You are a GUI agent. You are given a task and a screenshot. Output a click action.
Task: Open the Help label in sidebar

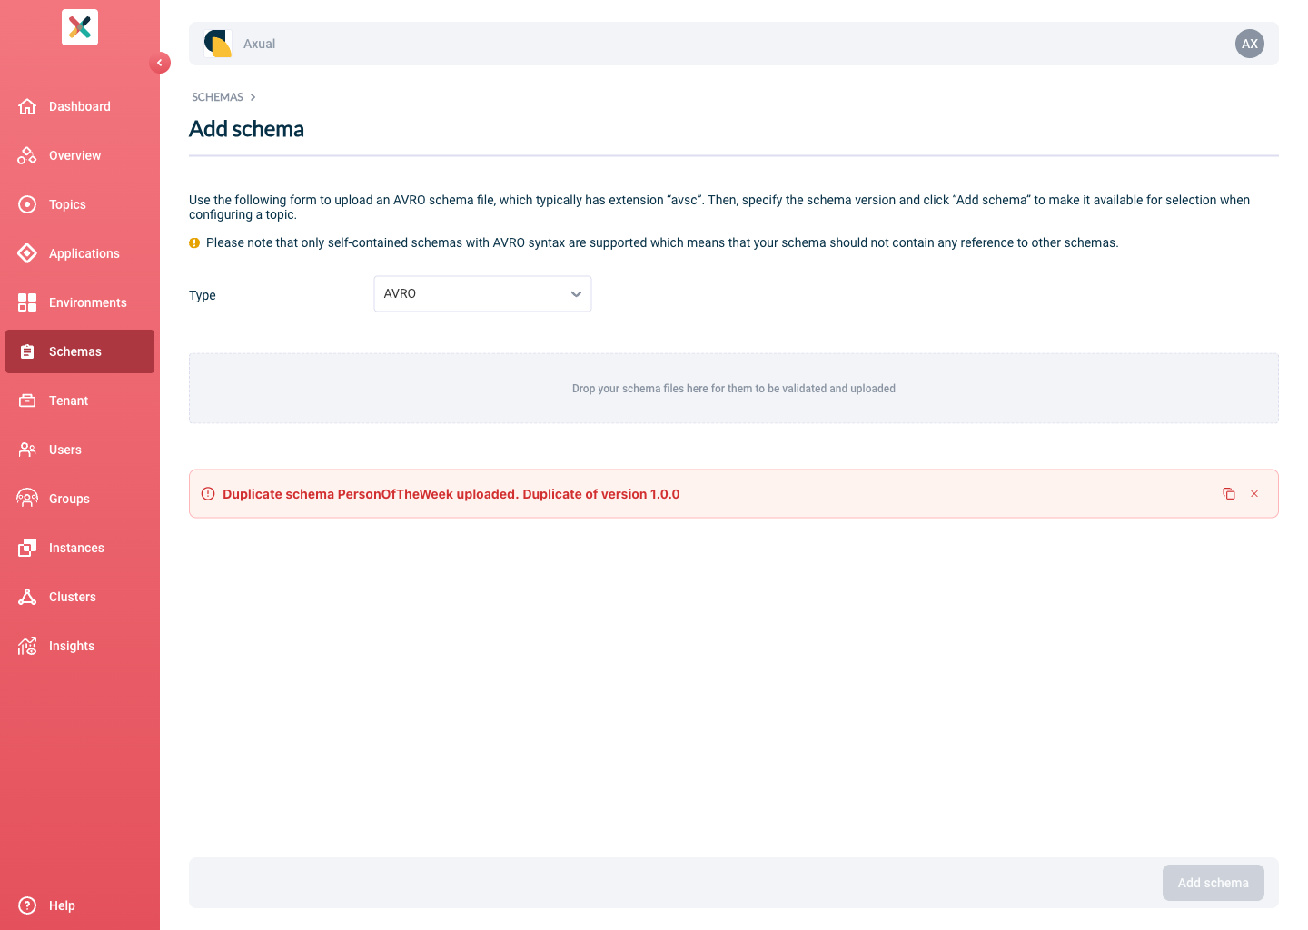tap(62, 905)
